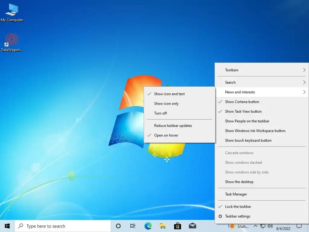The width and height of the screenshot is (309, 232).
Task: Open File Explorer from the taskbar
Action: 163,226
